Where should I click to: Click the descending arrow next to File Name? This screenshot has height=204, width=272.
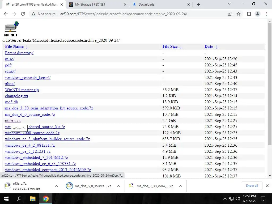point(27,47)
